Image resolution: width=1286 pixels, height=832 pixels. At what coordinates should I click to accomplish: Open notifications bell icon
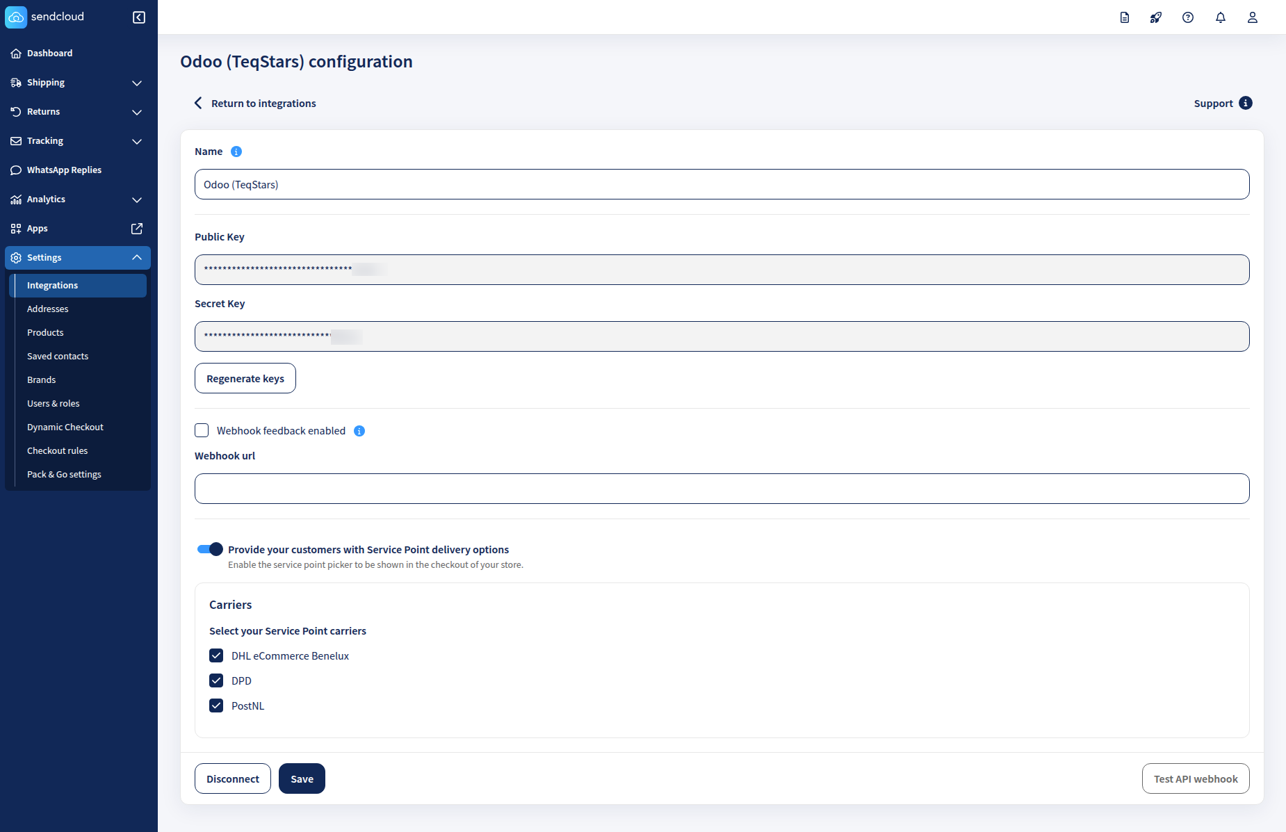(1221, 17)
